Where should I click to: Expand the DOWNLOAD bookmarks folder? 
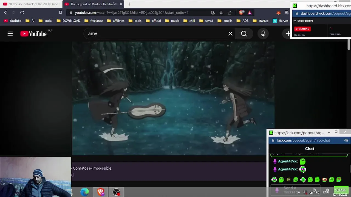pos(68,21)
